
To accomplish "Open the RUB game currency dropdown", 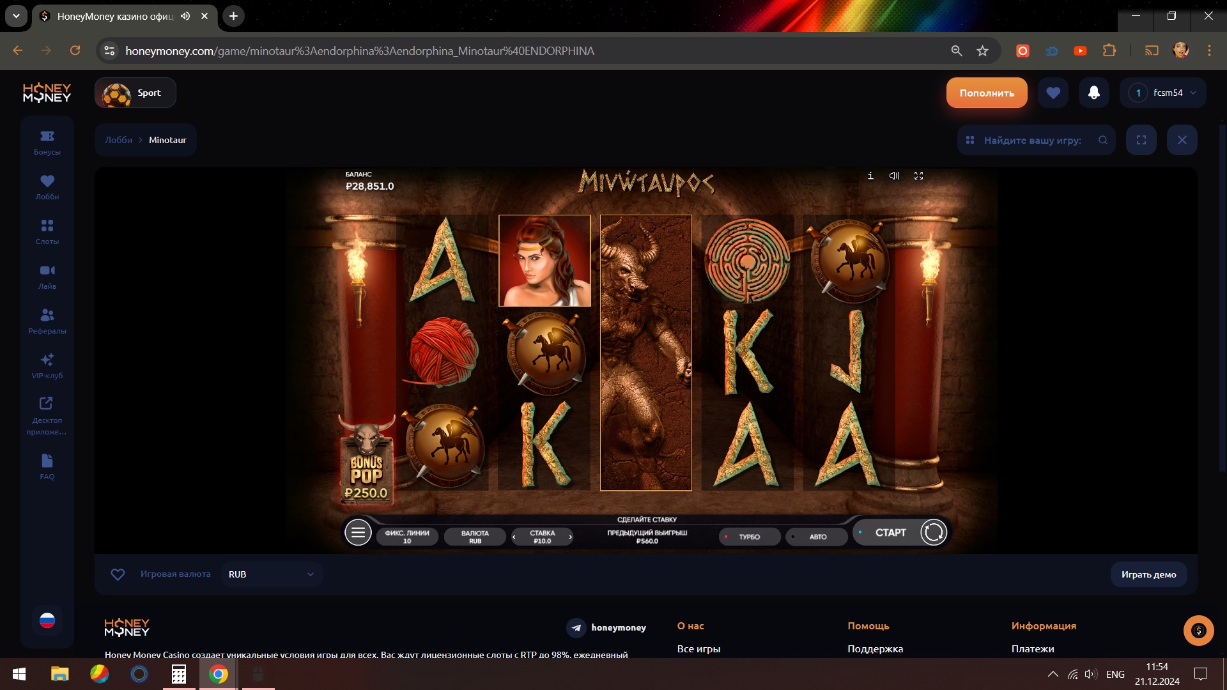I will tap(272, 574).
